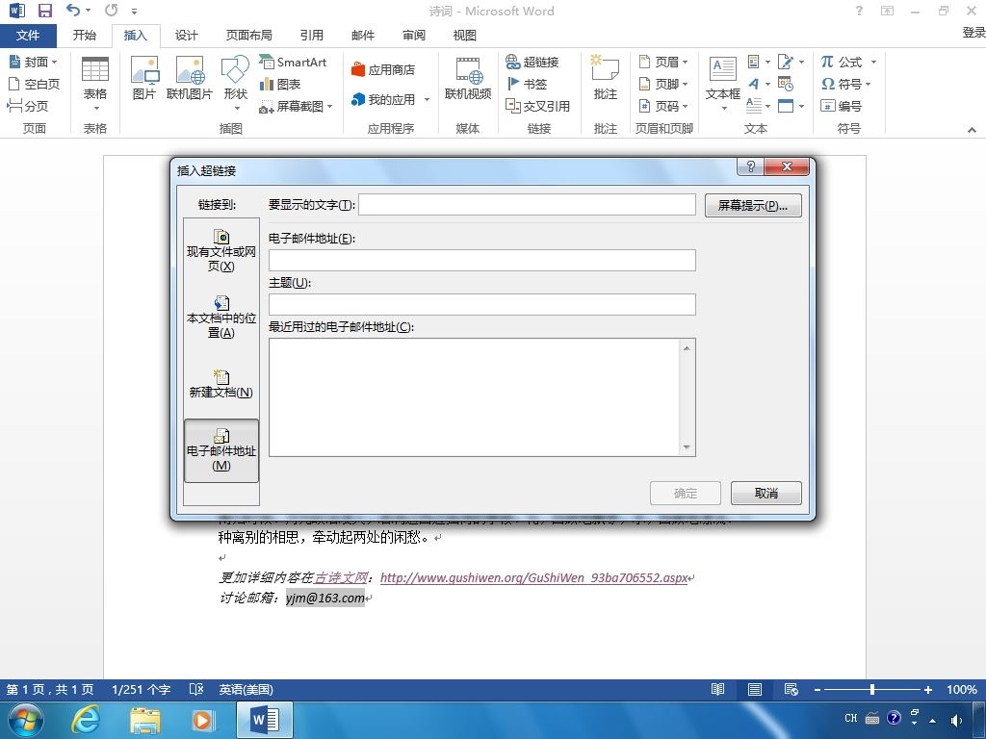Viewport: 986px width, 739px height.
Task: Click the text to display field
Action: pyautogui.click(x=527, y=204)
